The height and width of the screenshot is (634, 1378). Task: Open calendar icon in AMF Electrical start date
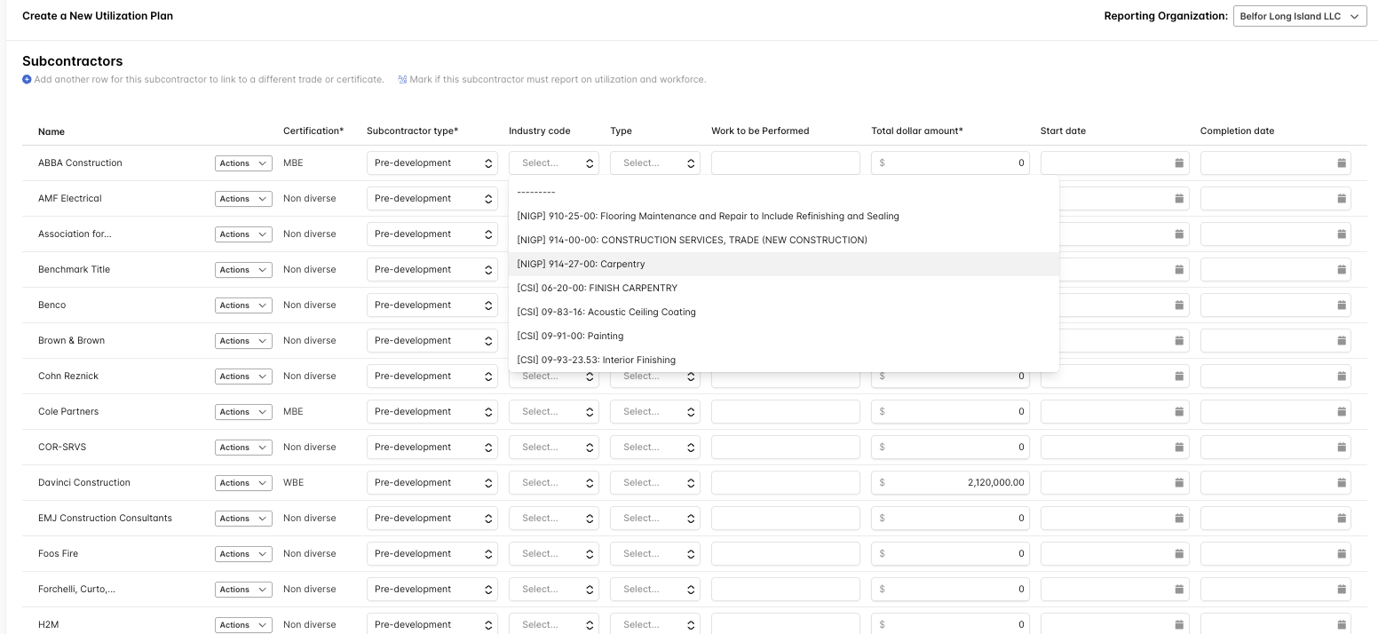click(1179, 199)
